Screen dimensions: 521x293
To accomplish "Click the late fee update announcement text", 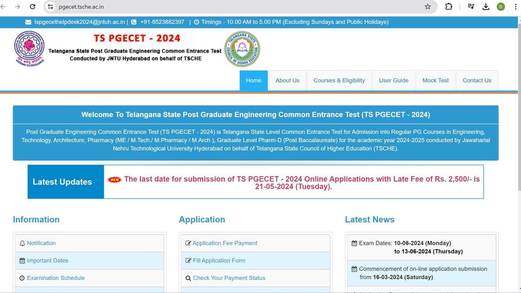I will [x=302, y=183].
